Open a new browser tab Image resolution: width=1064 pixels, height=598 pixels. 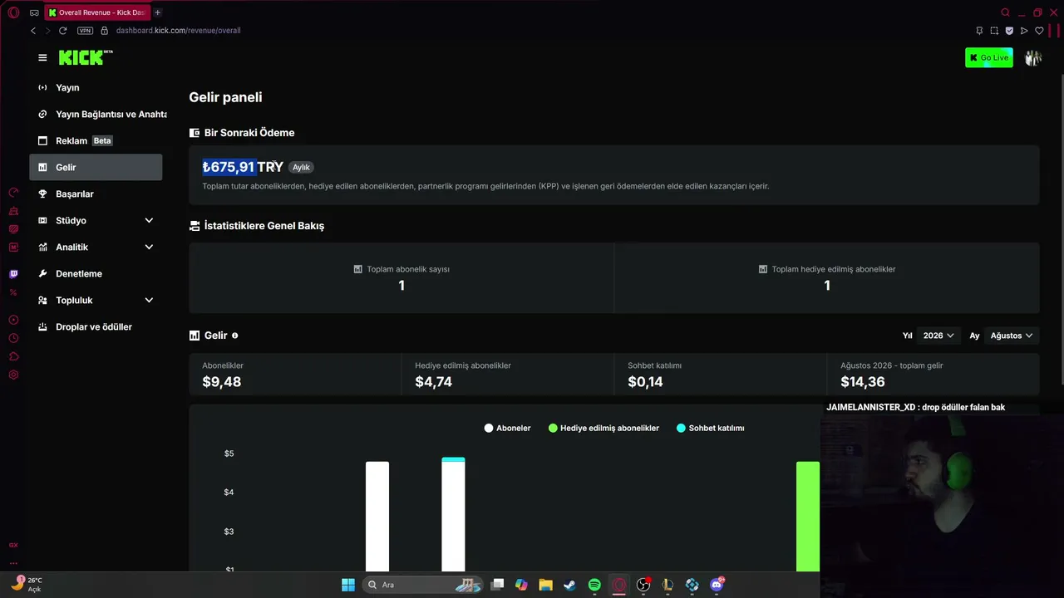(x=157, y=12)
